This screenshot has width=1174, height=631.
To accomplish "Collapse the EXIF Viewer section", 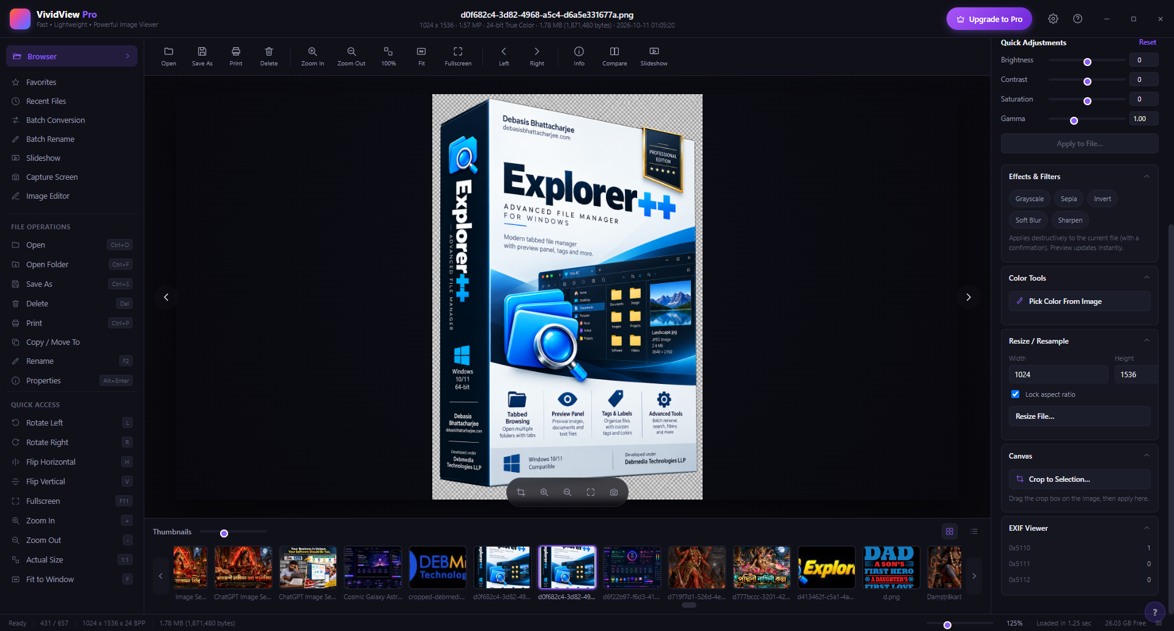I will 1146,528.
